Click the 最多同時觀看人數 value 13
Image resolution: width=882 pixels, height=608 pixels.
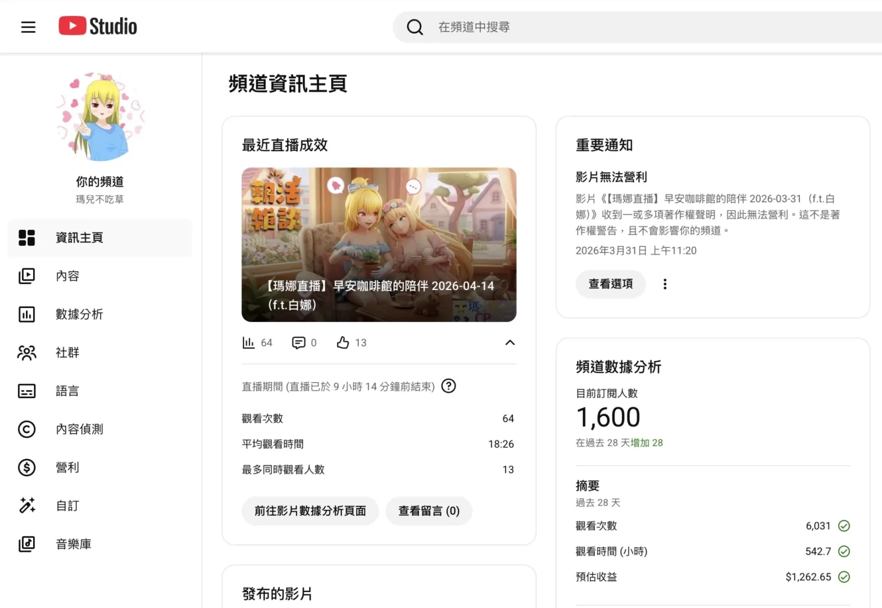tap(508, 470)
